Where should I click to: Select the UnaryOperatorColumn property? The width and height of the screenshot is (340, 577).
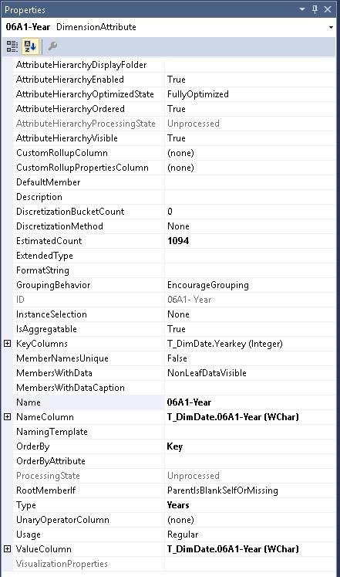coord(62,520)
